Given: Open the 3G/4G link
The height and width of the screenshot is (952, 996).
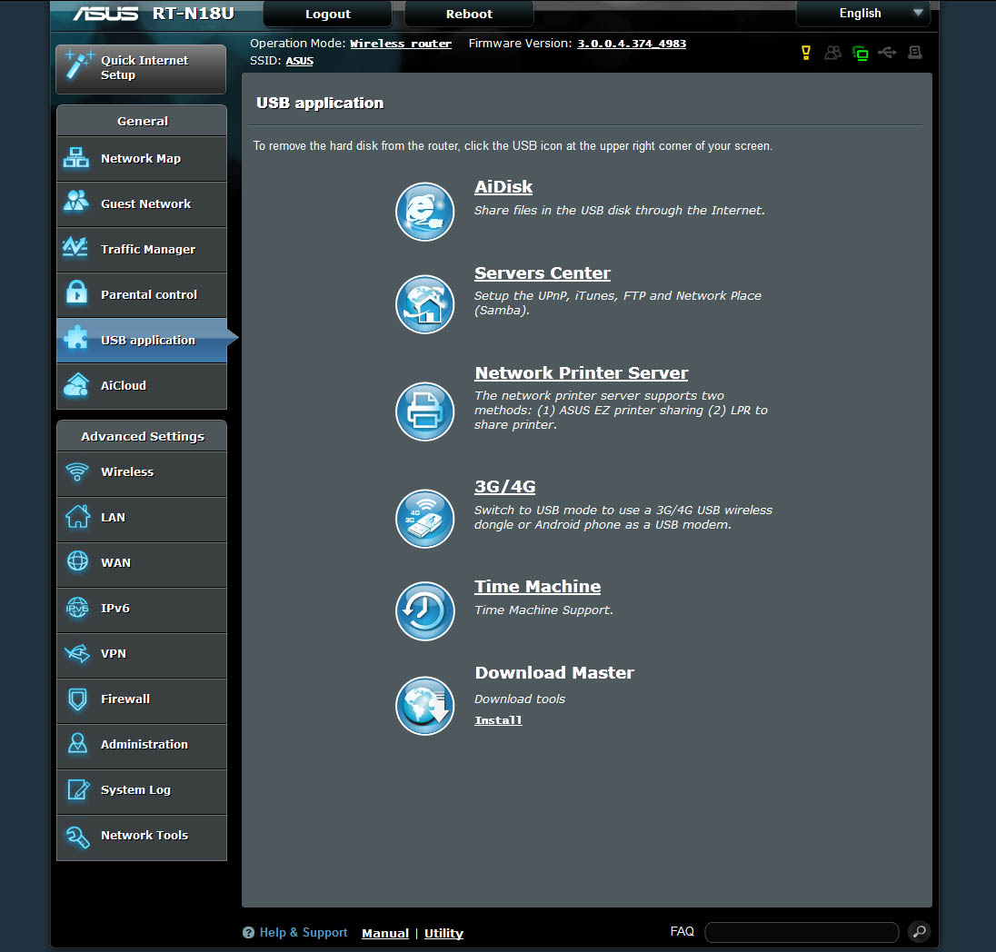Looking at the screenshot, I should tap(505, 487).
